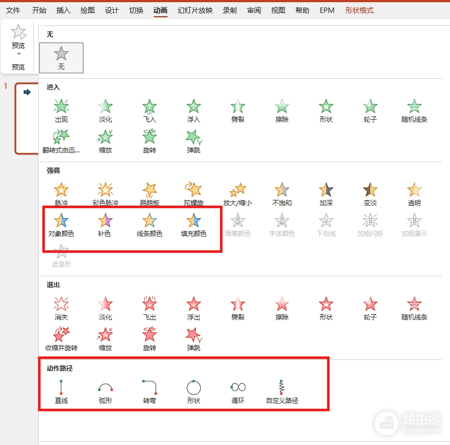Select the 透明 transparency emphasis effect
Screen dimensions: 450x445
point(414,194)
